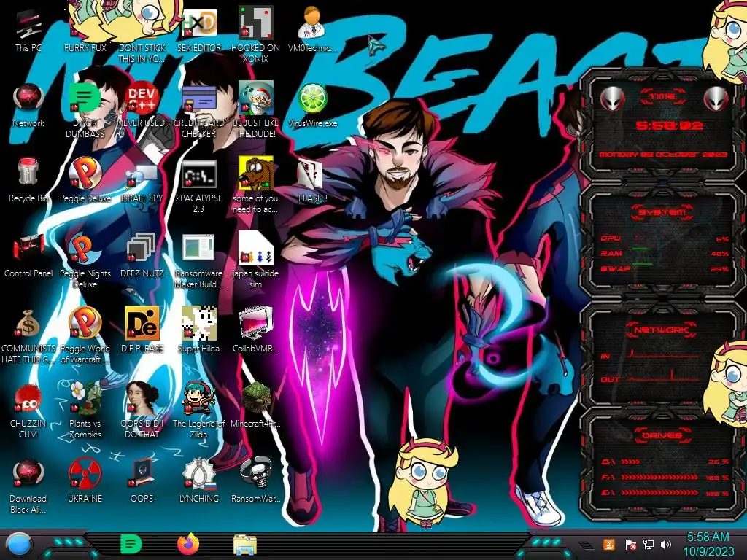Select the DEEZ NUTZ stacked windows icon
The width and height of the screenshot is (747, 560).
pyautogui.click(x=142, y=256)
